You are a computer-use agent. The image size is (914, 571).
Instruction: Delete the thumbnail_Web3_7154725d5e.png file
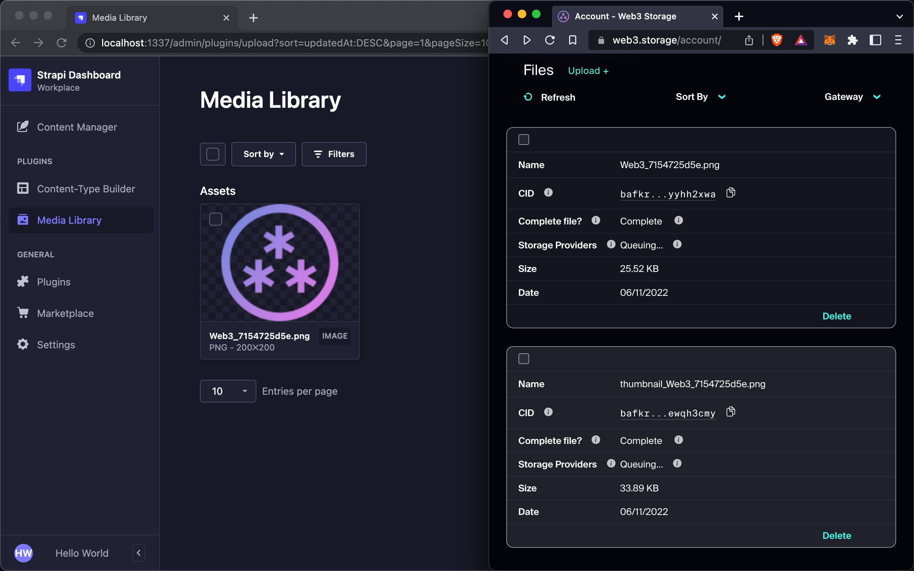click(837, 536)
